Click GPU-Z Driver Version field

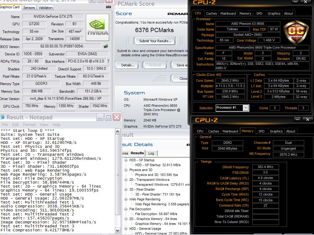pyautogui.click(x=66, y=98)
